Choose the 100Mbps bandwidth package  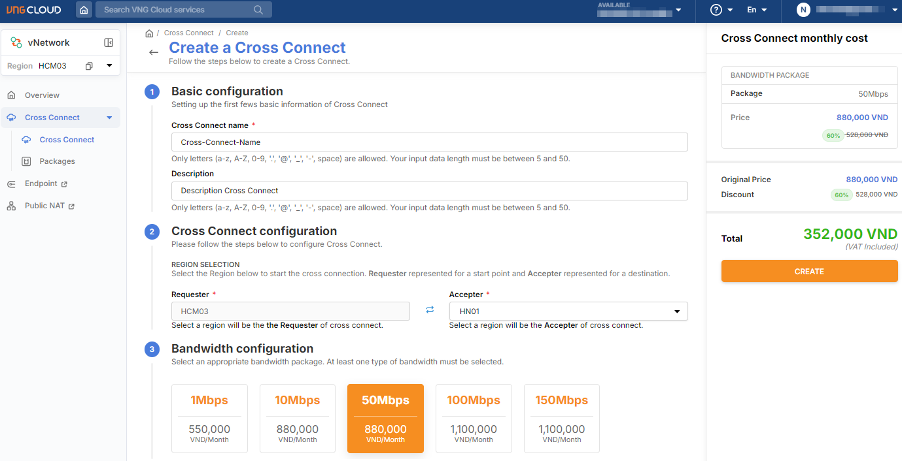point(474,418)
